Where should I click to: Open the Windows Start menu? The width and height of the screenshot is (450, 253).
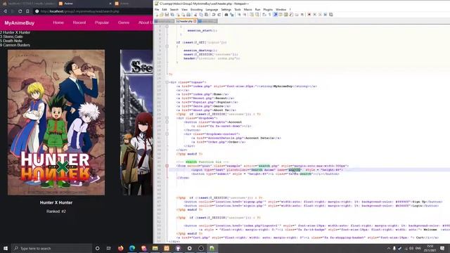(6, 248)
